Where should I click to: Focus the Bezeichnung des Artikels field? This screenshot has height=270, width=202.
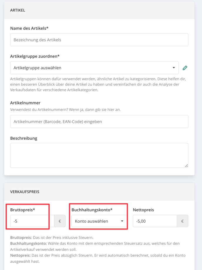click(x=99, y=40)
